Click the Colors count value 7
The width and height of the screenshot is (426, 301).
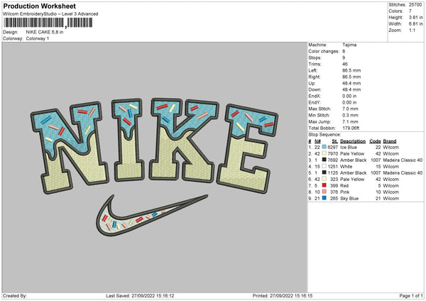[410, 11]
